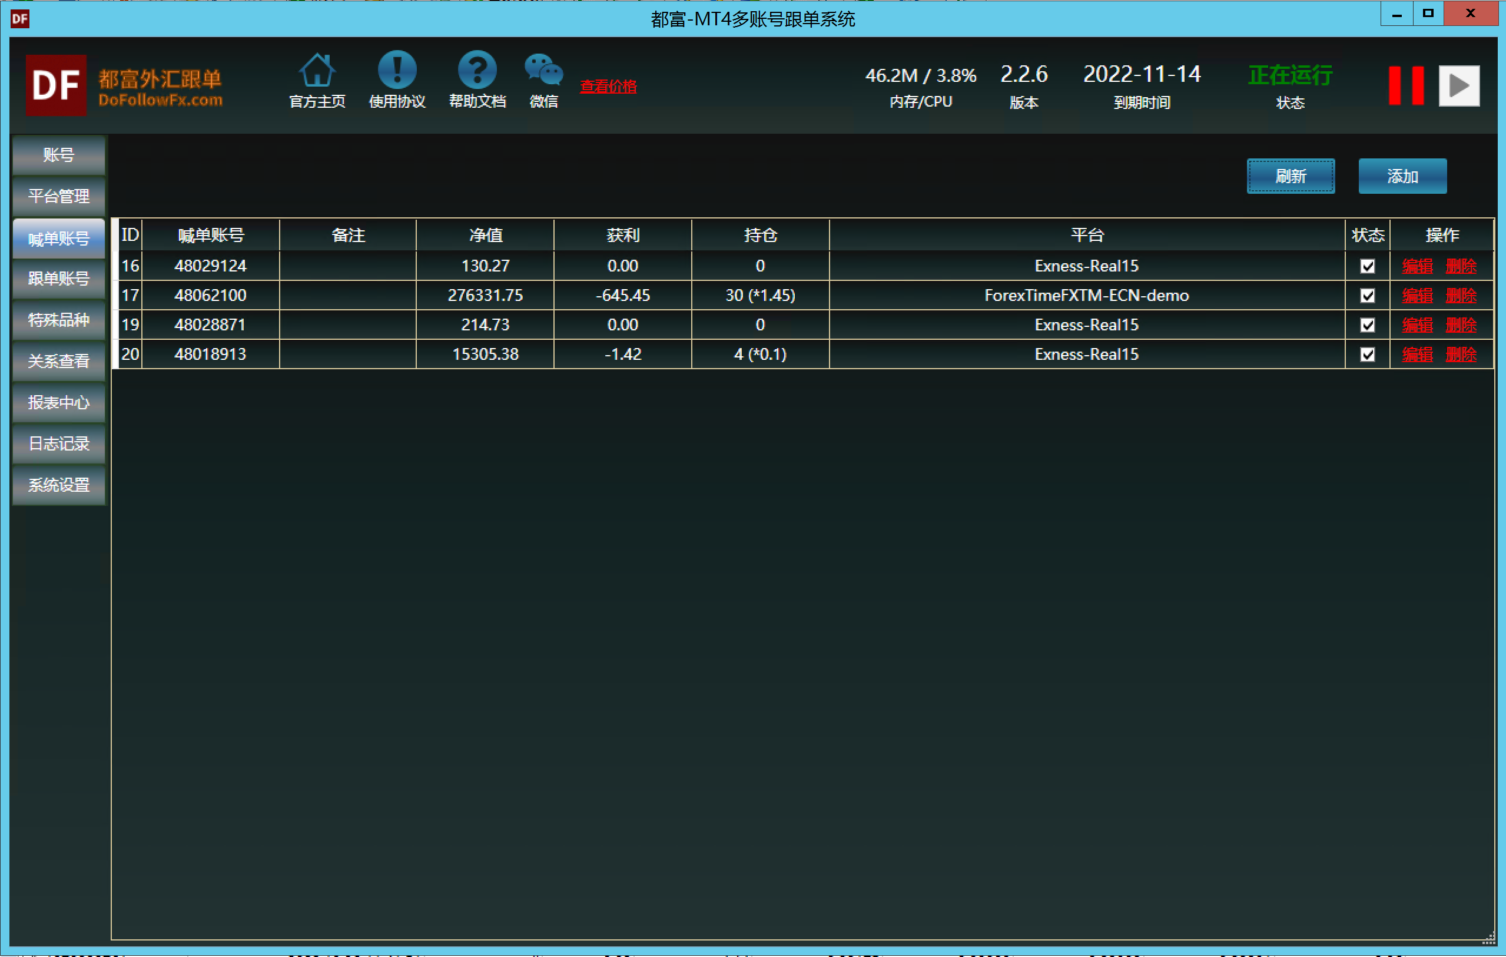Open 帮助文档 question mark icon
1506x957 pixels.
pyautogui.click(x=477, y=71)
